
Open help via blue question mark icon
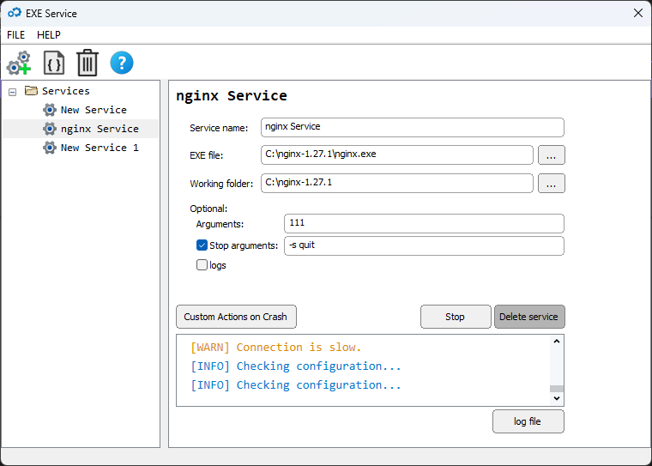(122, 63)
